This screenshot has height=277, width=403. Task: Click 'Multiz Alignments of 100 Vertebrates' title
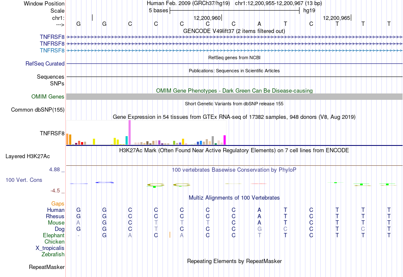coord(234,197)
